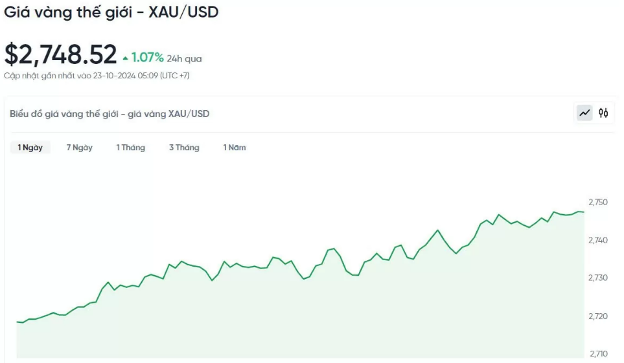Show the 3 Tháng chart range
The image size is (624, 363).
pyautogui.click(x=184, y=148)
